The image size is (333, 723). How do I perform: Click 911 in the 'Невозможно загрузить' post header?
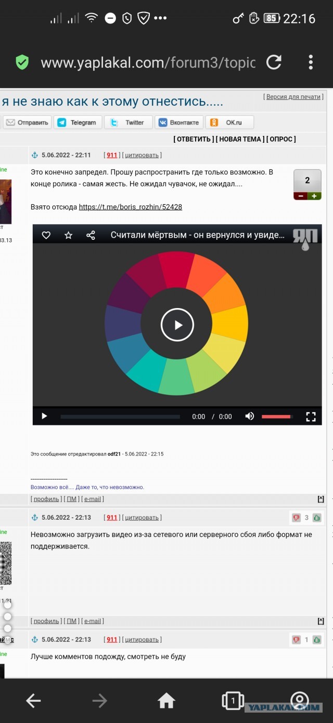[x=112, y=518]
